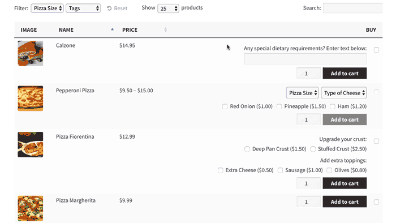Open the Pepperoni Pizza thumbnail
This screenshot has height=223, width=396.
click(31, 98)
